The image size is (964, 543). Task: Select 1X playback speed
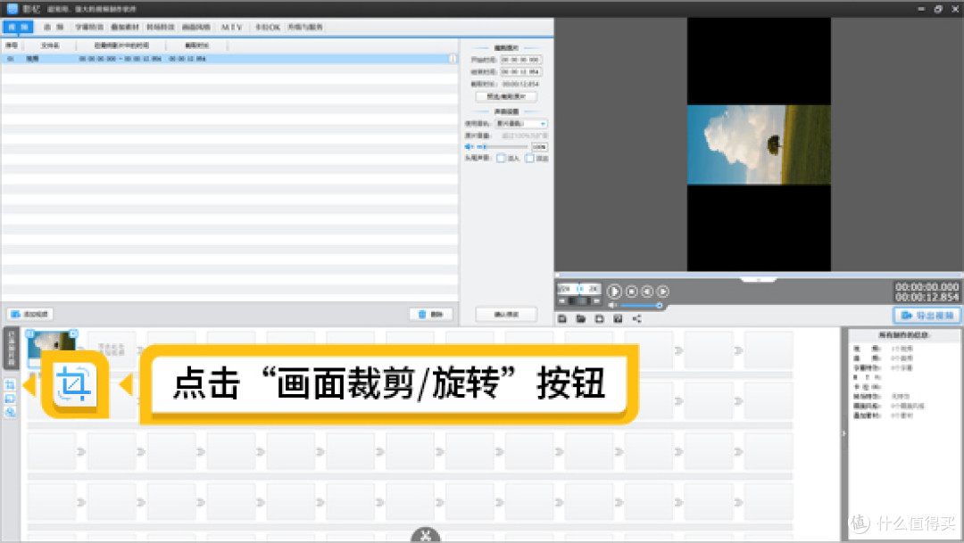point(580,288)
